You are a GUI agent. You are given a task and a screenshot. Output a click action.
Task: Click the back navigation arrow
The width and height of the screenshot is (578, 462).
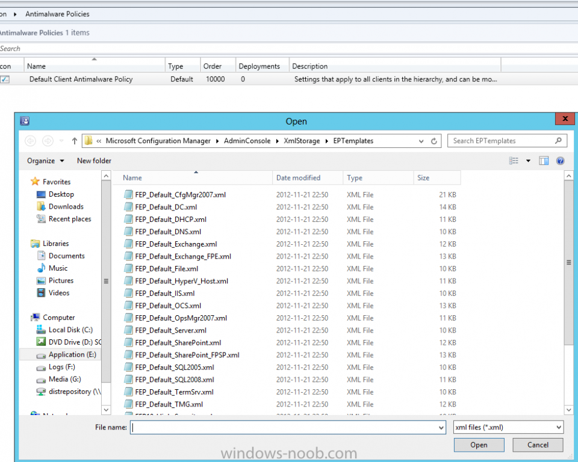click(30, 141)
